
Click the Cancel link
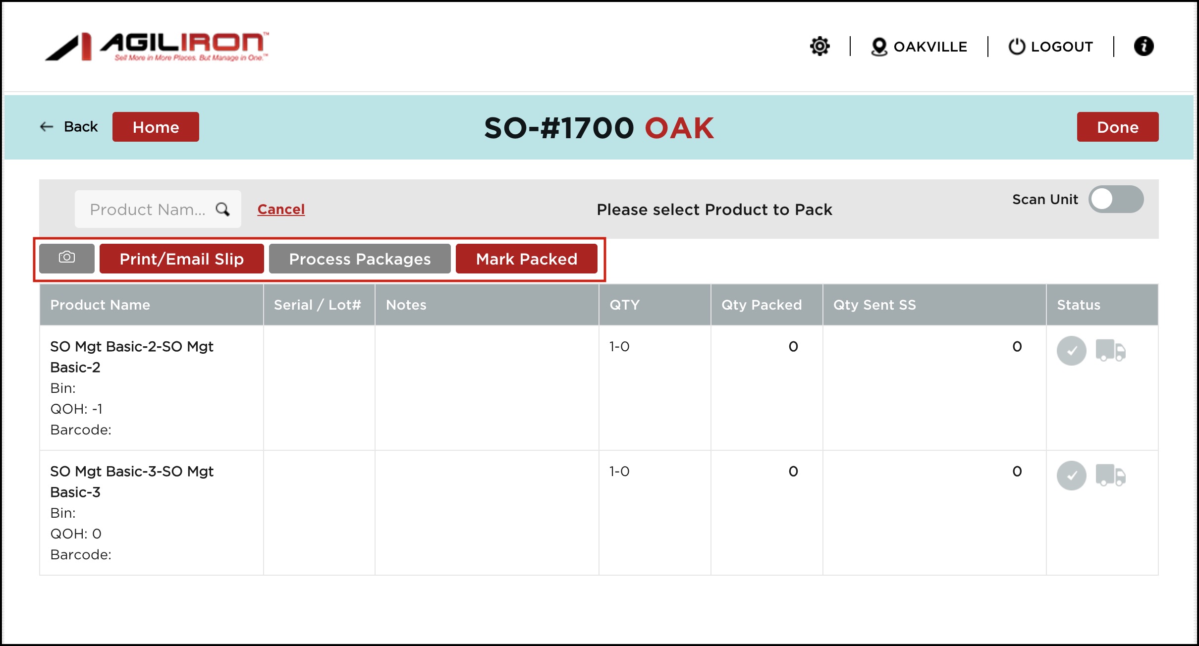click(x=281, y=209)
